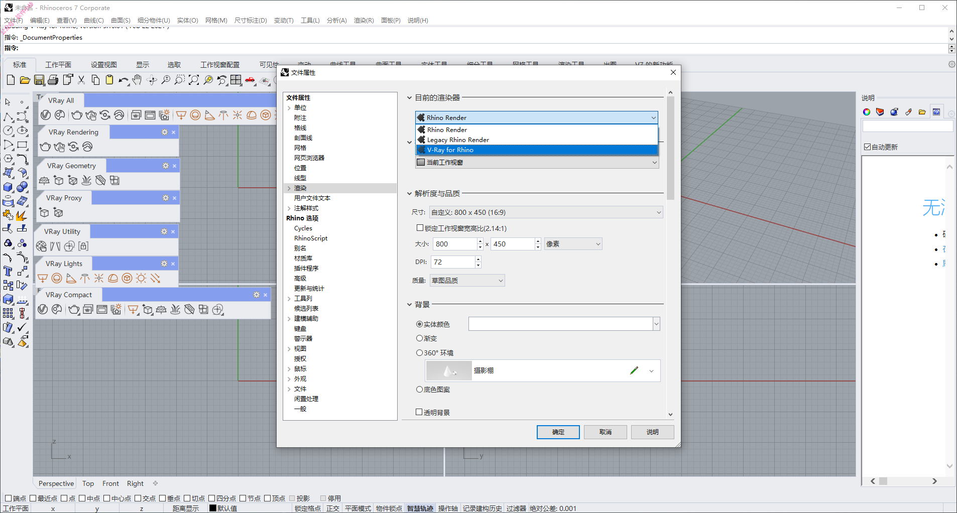Select the 实体颜色 radio button
Image resolution: width=957 pixels, height=513 pixels.
click(x=419, y=324)
